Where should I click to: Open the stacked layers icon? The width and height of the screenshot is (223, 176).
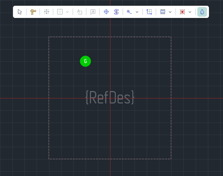point(116,12)
